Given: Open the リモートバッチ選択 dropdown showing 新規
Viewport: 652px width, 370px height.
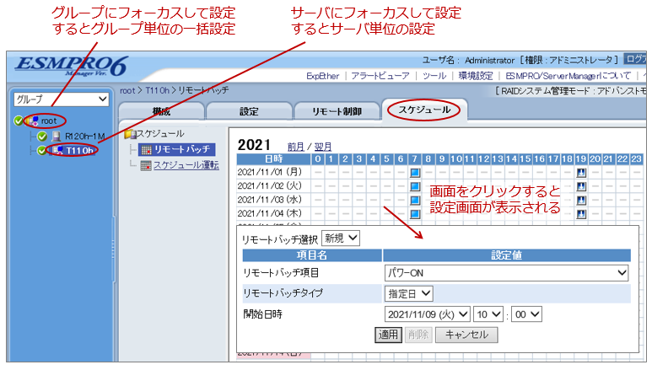Looking at the screenshot, I should coord(341,239).
